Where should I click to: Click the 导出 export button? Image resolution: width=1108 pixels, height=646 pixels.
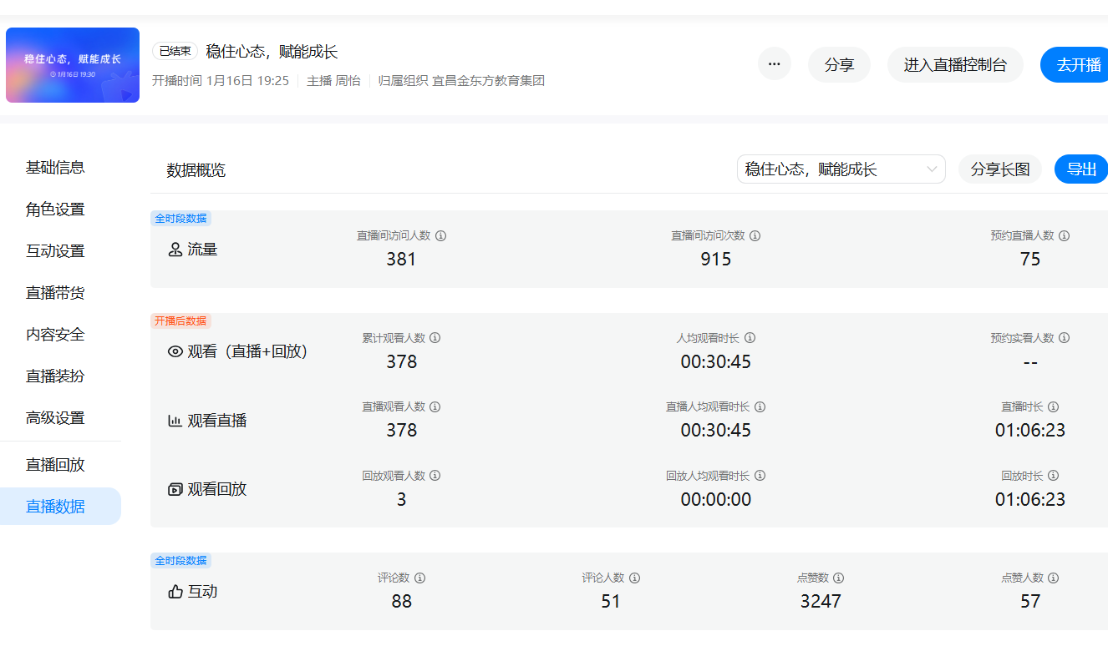click(x=1081, y=169)
